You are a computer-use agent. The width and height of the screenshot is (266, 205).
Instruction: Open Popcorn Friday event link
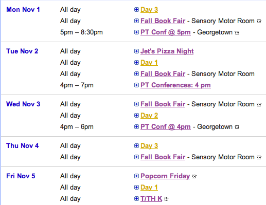[x=165, y=176]
